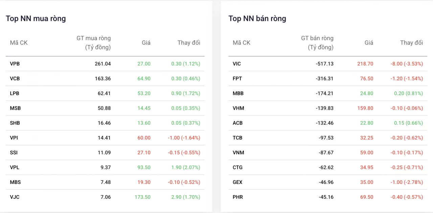Click net buy value 50.88

[104, 108]
